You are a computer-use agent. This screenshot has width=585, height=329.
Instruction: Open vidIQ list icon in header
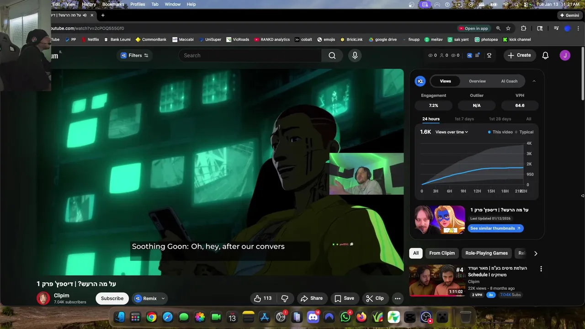click(x=478, y=55)
